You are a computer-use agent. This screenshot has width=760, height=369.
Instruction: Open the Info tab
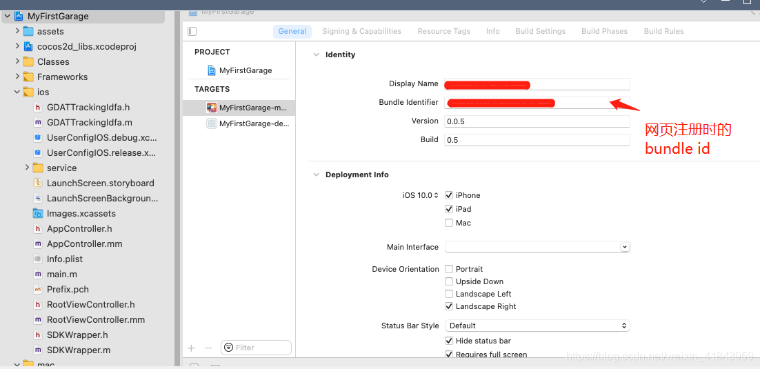point(493,31)
